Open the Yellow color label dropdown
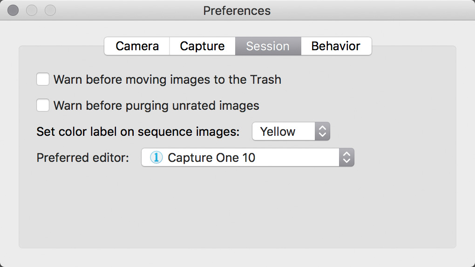The width and height of the screenshot is (475, 267). click(291, 131)
